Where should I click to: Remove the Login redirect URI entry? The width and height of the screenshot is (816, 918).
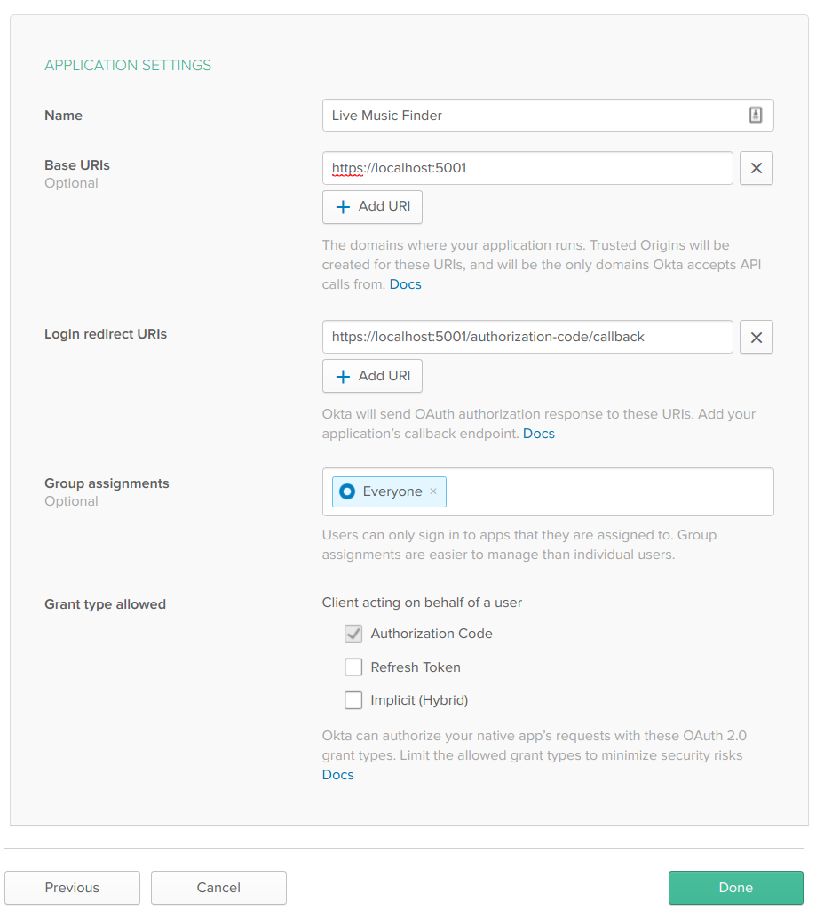pyautogui.click(x=756, y=337)
